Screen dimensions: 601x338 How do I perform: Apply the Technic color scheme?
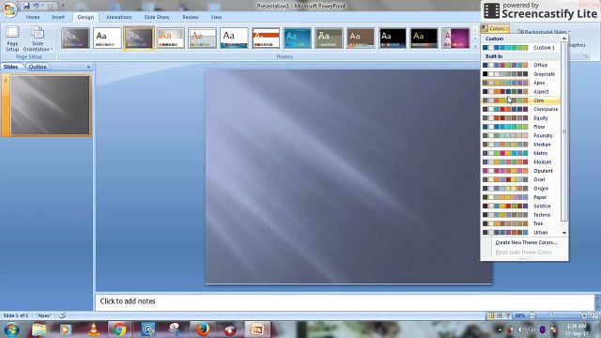[x=520, y=215]
